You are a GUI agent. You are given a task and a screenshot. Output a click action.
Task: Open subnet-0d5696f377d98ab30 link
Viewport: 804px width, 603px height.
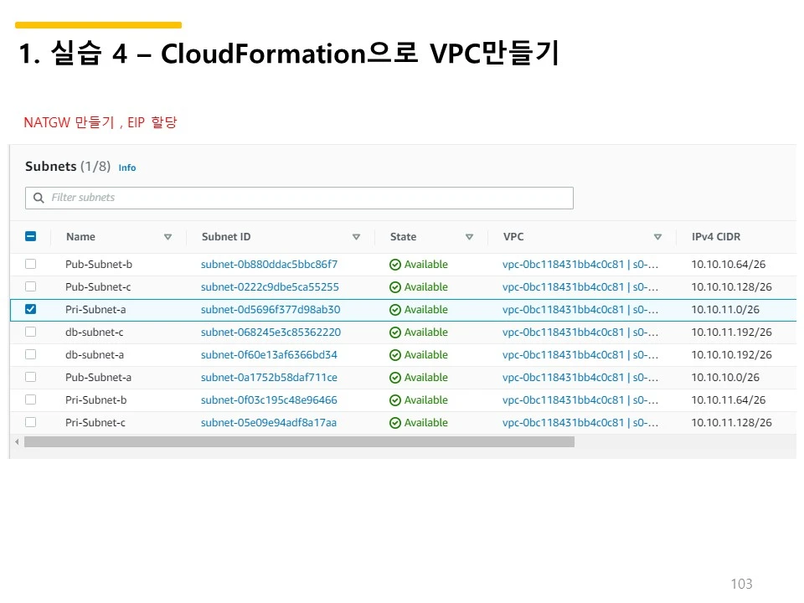(271, 310)
